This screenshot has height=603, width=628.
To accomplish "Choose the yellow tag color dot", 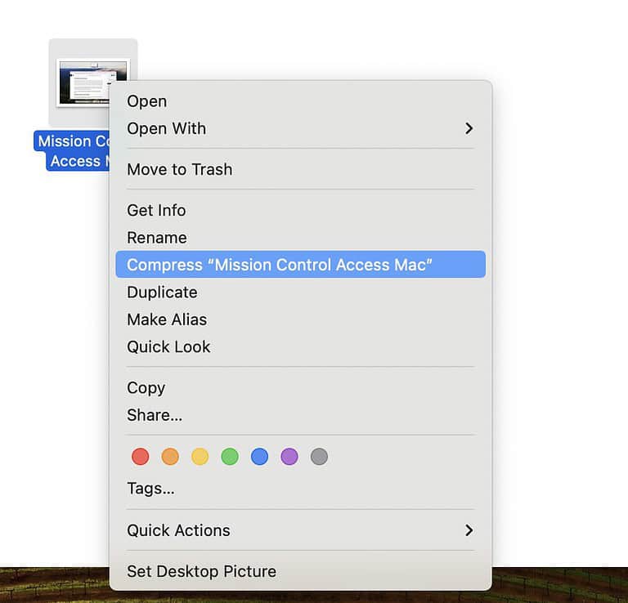I will (x=200, y=457).
